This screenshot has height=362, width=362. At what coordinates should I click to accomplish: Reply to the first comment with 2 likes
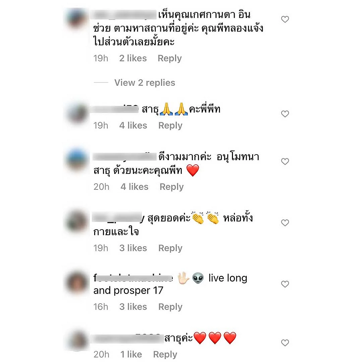coord(170,58)
